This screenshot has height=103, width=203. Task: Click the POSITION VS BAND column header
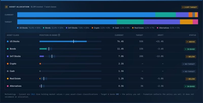tap(48, 35)
